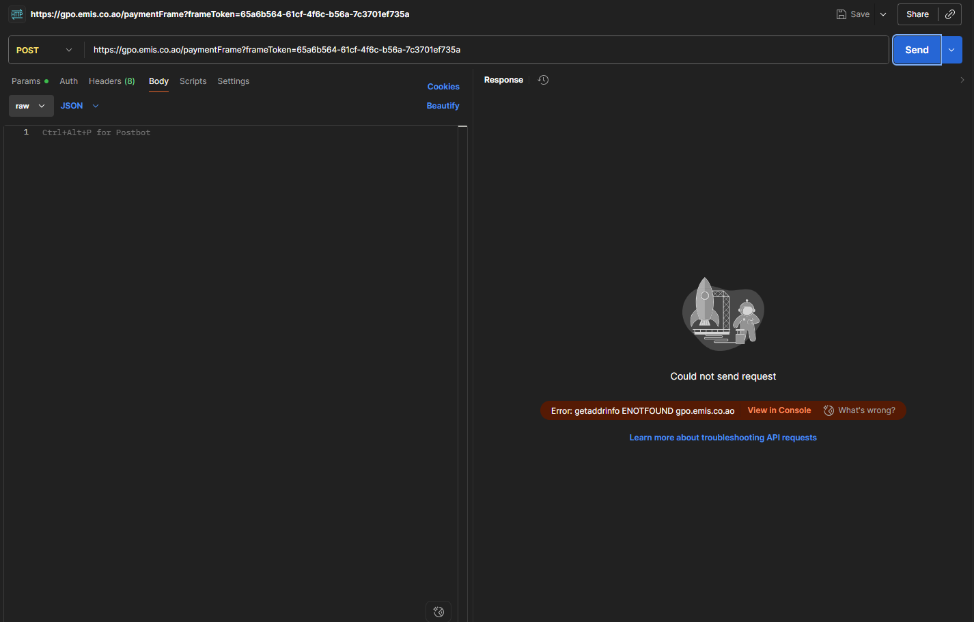Screen dimensions: 974x622
Task: Click the Postbot icon at editor bottom
Action: coord(439,612)
